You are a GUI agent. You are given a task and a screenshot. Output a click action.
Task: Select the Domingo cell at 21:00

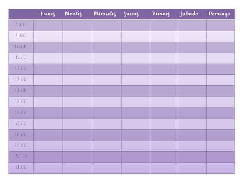pos(221,168)
